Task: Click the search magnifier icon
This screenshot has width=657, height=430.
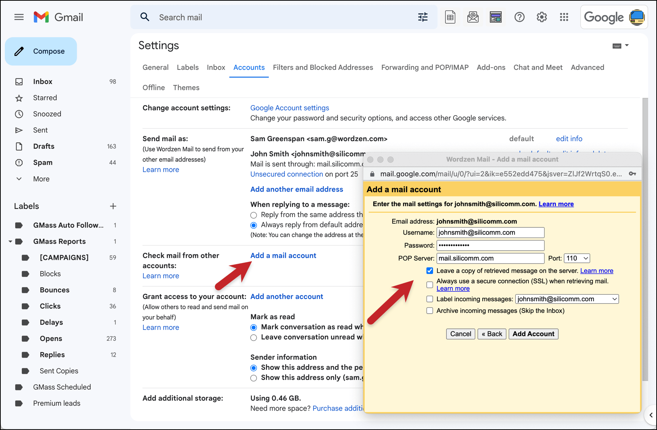Action: pyautogui.click(x=145, y=17)
